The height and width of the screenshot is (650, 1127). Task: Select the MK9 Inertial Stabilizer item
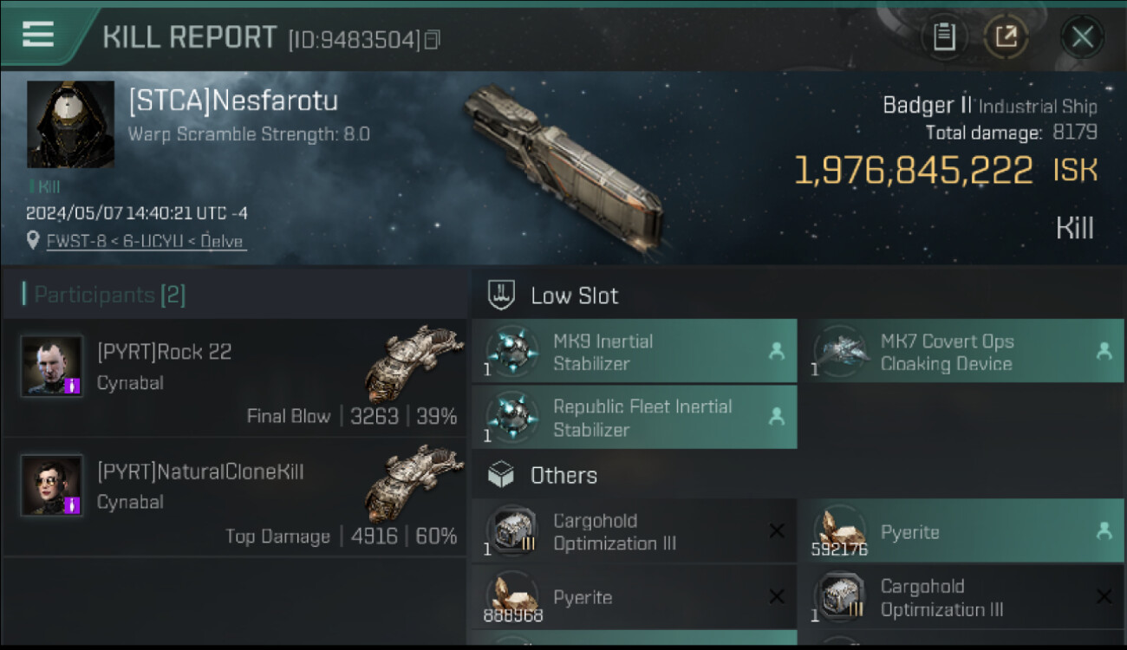coord(634,352)
